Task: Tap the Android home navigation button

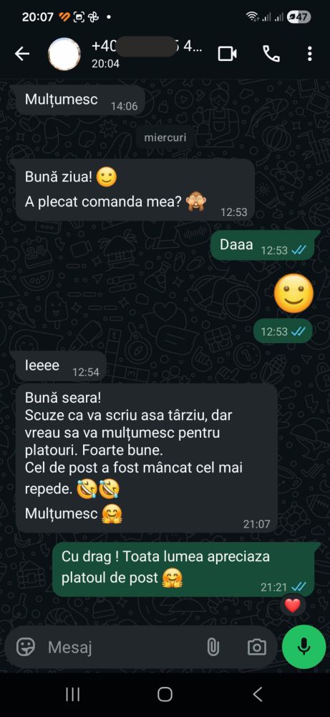Action: point(165,695)
